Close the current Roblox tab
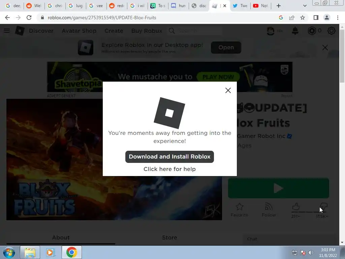Screen dimensions: 345x259 tap(225, 6)
